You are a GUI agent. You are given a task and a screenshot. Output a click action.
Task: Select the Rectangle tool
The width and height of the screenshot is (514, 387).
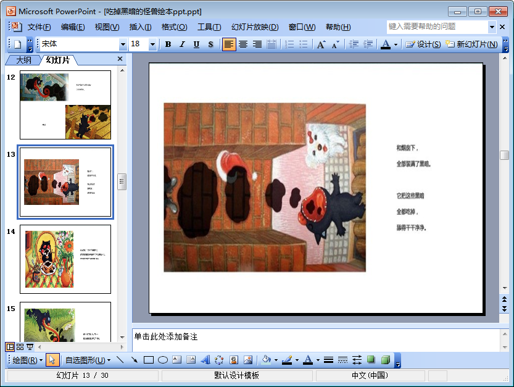(149, 360)
